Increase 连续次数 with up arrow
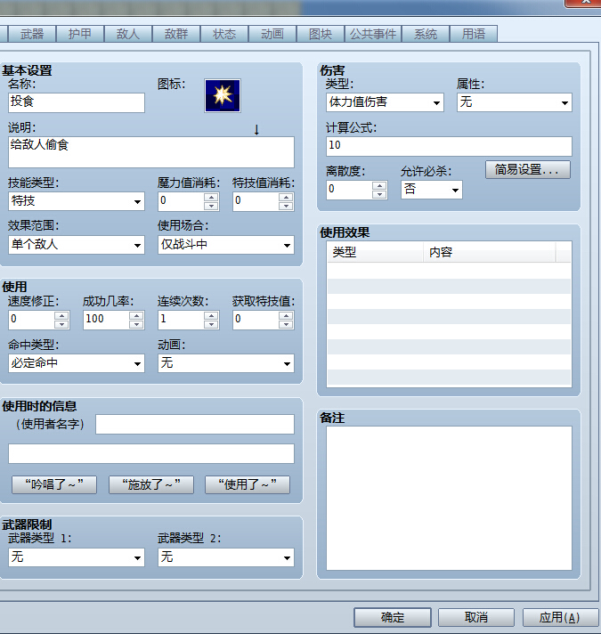Screen dimensions: 601x634 [x=211, y=315]
